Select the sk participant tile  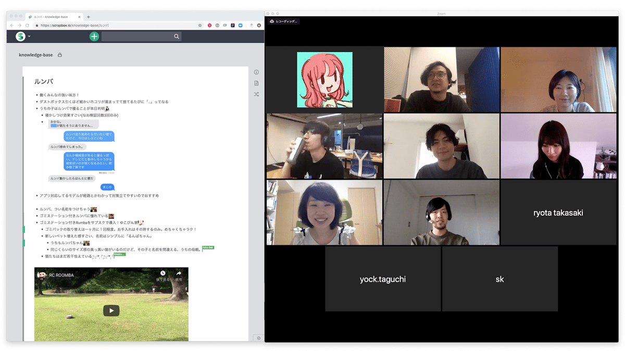(500, 279)
